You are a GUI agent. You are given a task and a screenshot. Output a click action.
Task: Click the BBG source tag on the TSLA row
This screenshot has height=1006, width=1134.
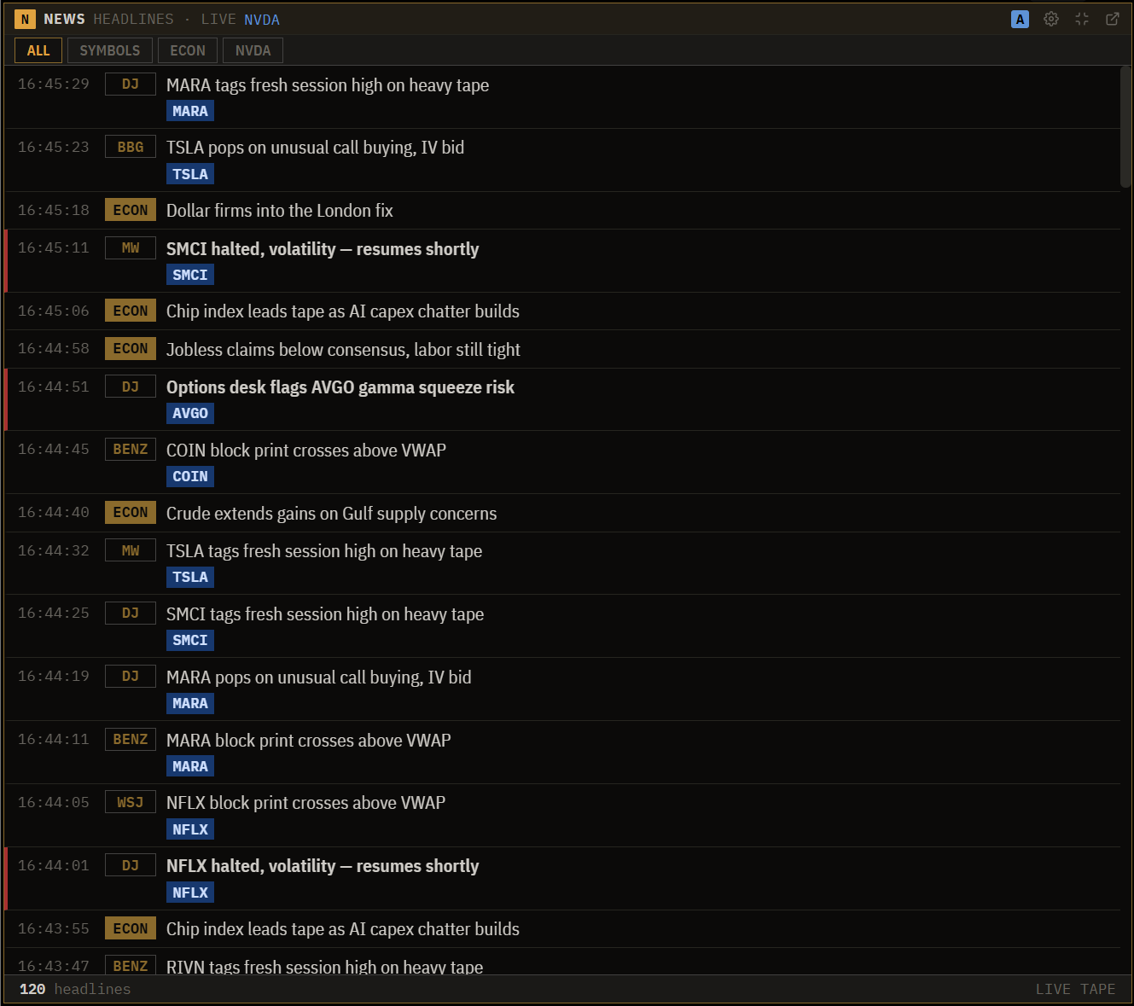click(x=131, y=147)
